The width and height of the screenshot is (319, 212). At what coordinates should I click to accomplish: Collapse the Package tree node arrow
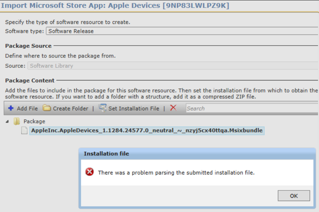point(7,122)
